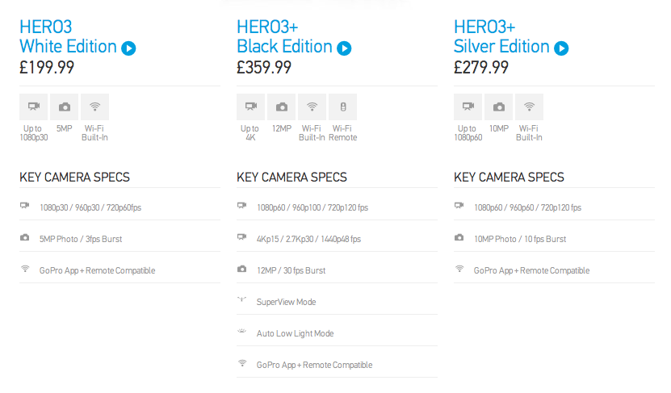Click the Black Edition 12MP camera icon
671x393 pixels.
281,107
